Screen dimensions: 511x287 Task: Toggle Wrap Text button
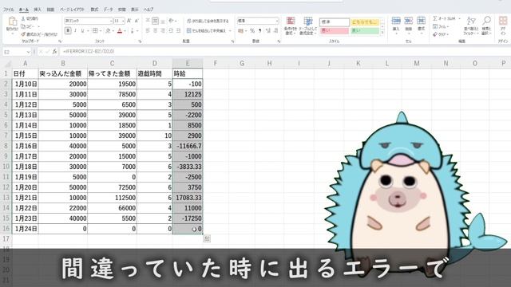pos(208,21)
